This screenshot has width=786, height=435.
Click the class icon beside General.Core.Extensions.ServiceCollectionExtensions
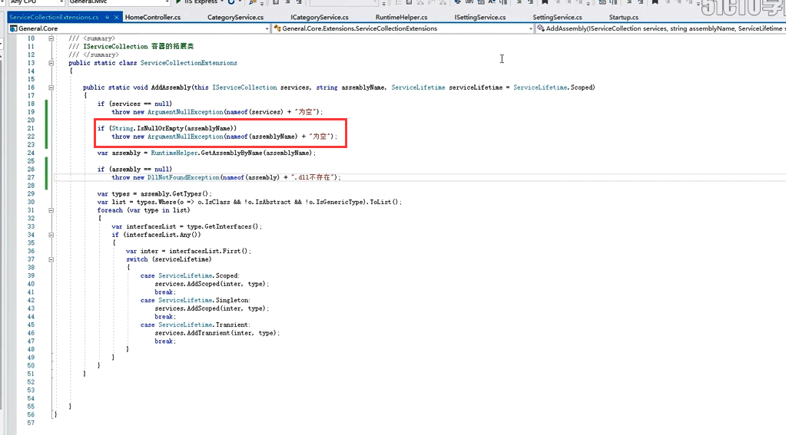pos(277,28)
